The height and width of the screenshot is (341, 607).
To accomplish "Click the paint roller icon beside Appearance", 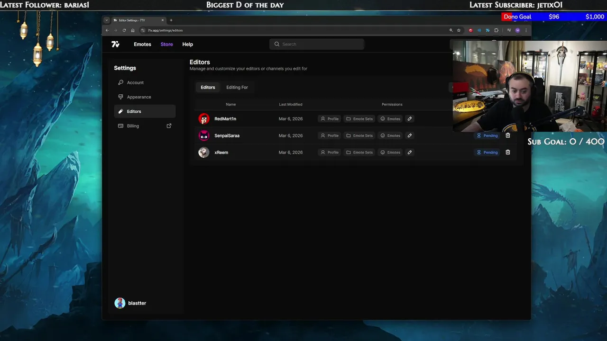I will (x=120, y=97).
